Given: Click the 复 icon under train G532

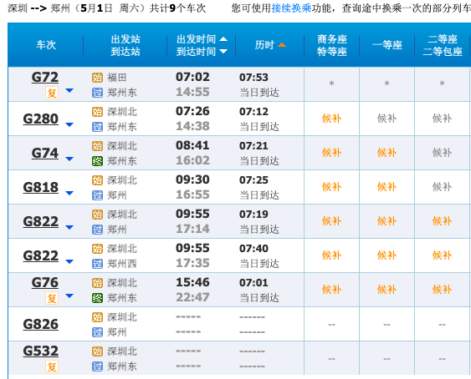Looking at the screenshot, I should click(x=52, y=366).
